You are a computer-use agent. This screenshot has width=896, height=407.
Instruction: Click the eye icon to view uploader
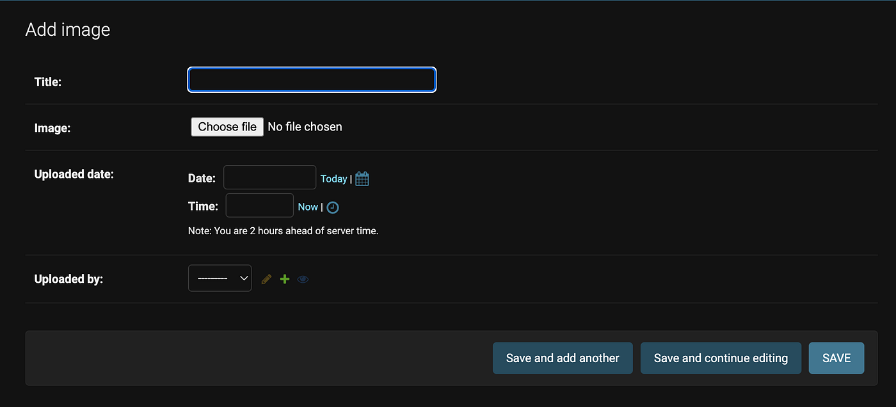point(302,278)
